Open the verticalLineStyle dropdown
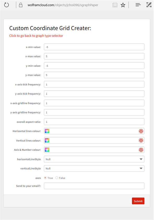Screen dimensions: 154x220 click(94, 168)
